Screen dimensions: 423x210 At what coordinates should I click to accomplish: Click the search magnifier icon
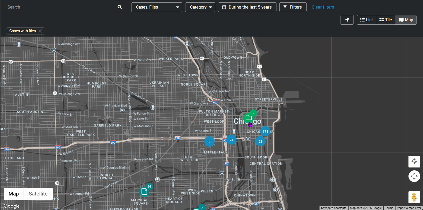pos(120,7)
